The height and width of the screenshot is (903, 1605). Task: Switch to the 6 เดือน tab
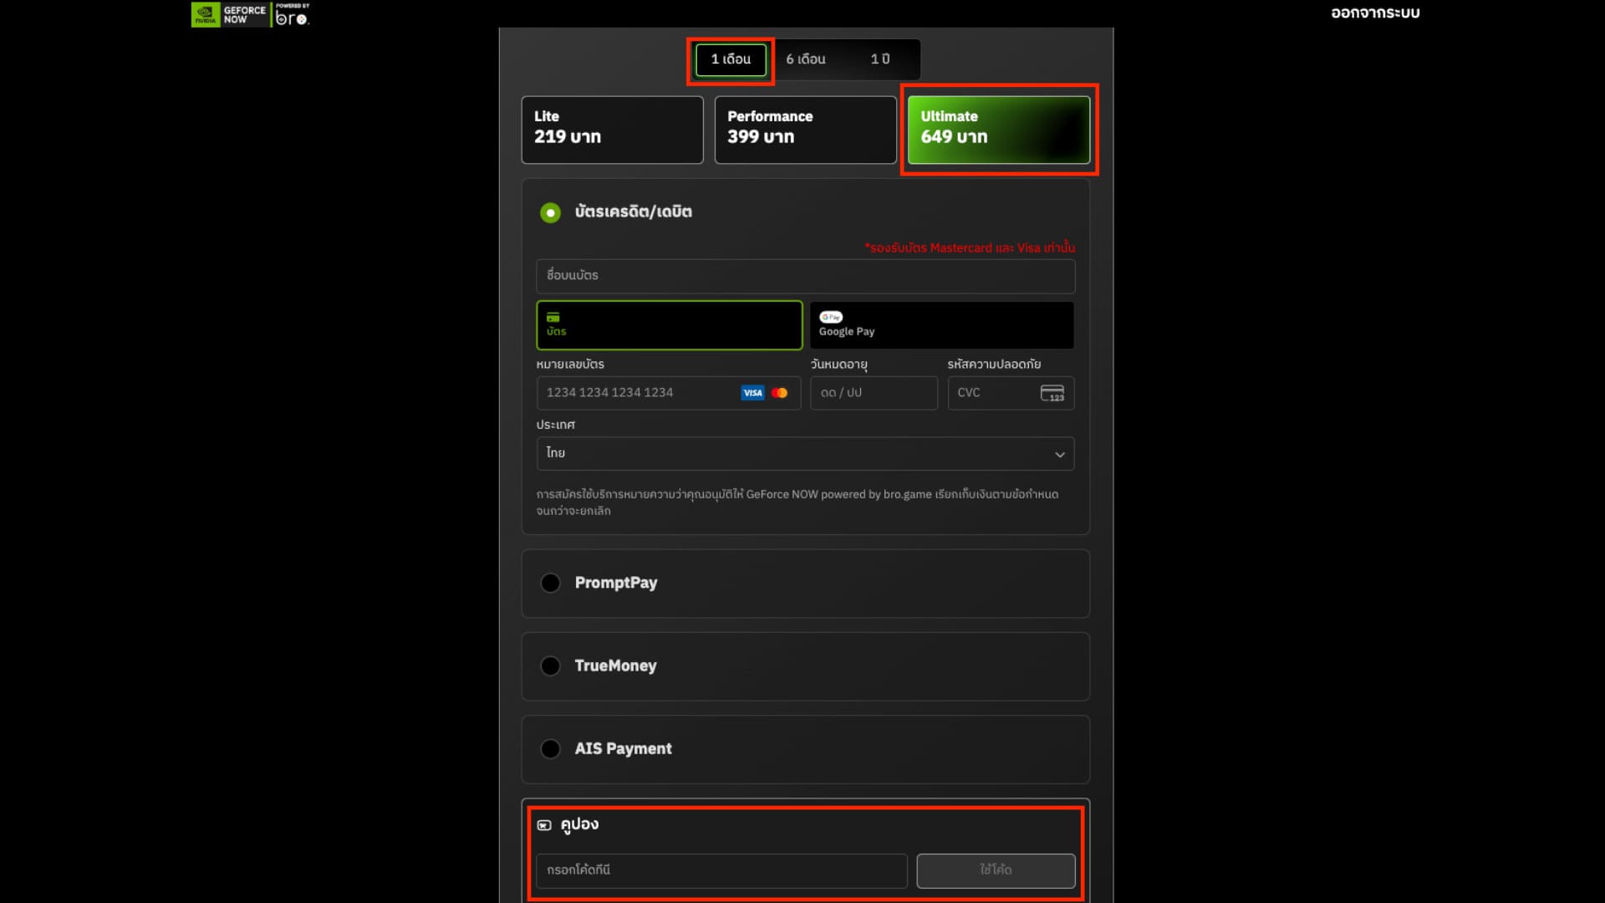tap(804, 59)
